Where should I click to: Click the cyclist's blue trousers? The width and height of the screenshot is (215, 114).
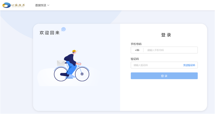71,69
